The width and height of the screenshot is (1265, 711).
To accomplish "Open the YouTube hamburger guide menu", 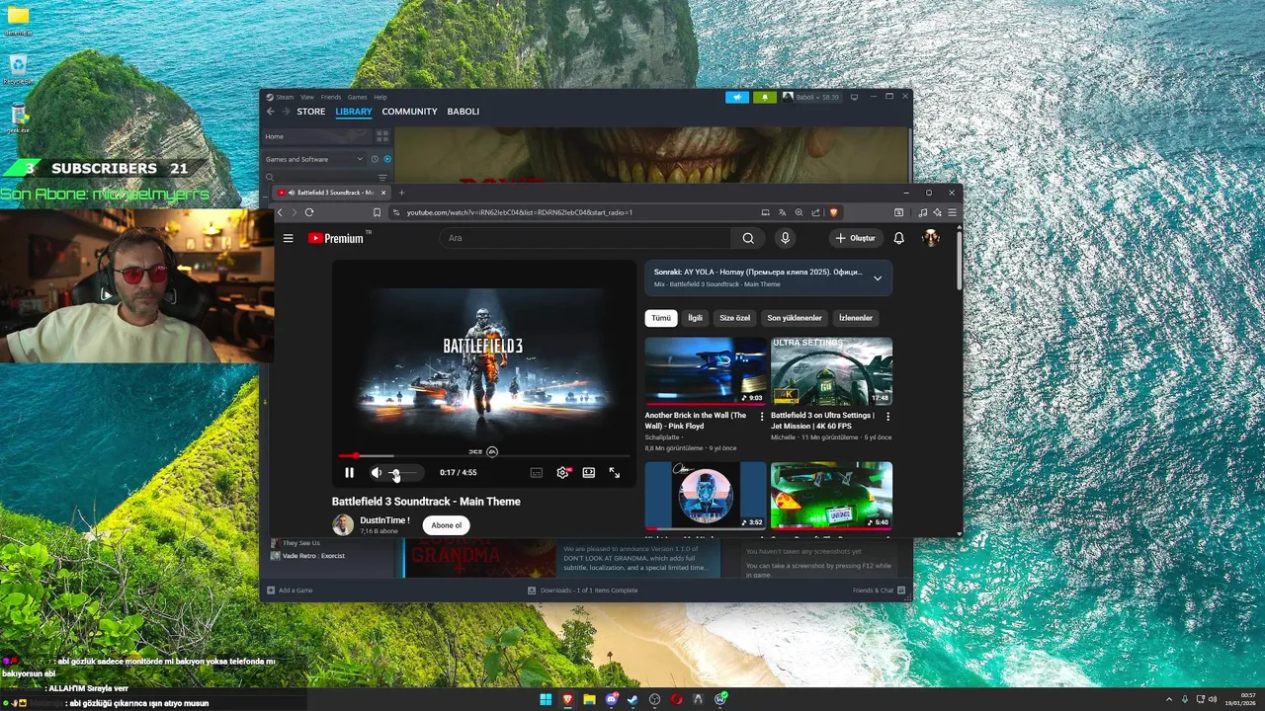I will pyautogui.click(x=289, y=238).
